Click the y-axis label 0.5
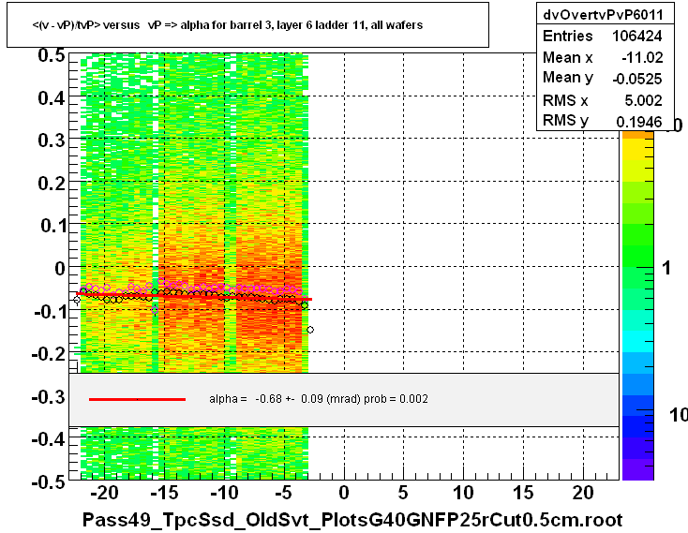The image size is (688, 533). pos(52,55)
